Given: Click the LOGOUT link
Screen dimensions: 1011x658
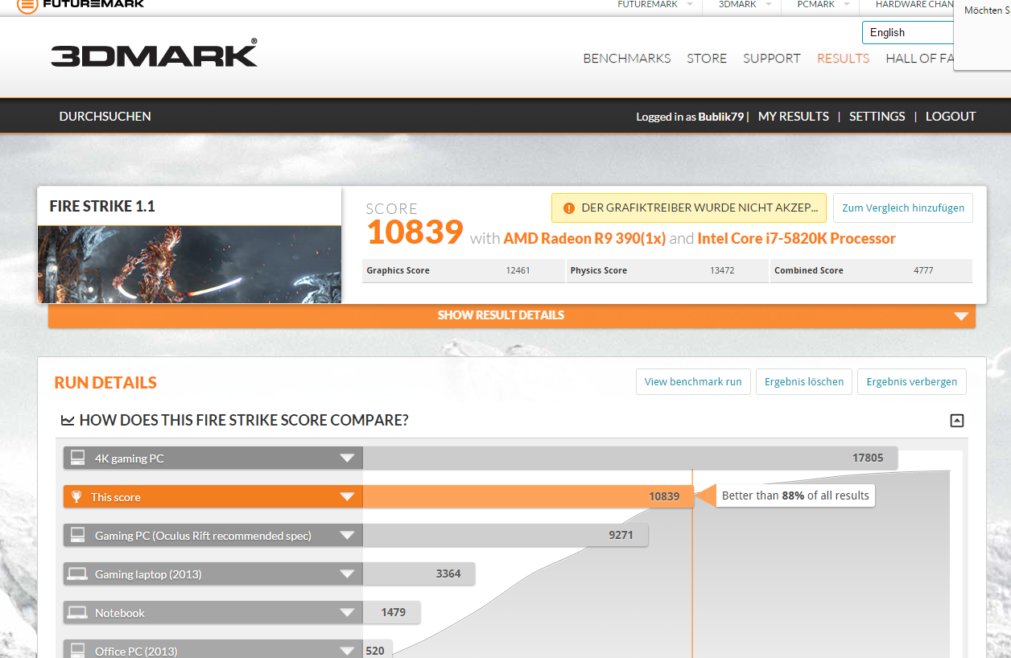Looking at the screenshot, I should click(951, 116).
